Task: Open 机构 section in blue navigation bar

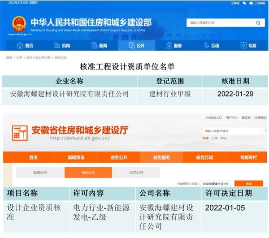Action: click(x=62, y=45)
